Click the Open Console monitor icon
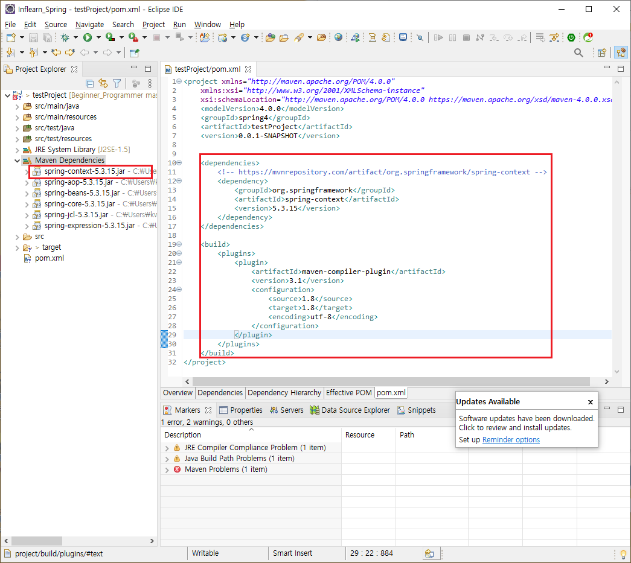The image size is (631, 563). 403,38
